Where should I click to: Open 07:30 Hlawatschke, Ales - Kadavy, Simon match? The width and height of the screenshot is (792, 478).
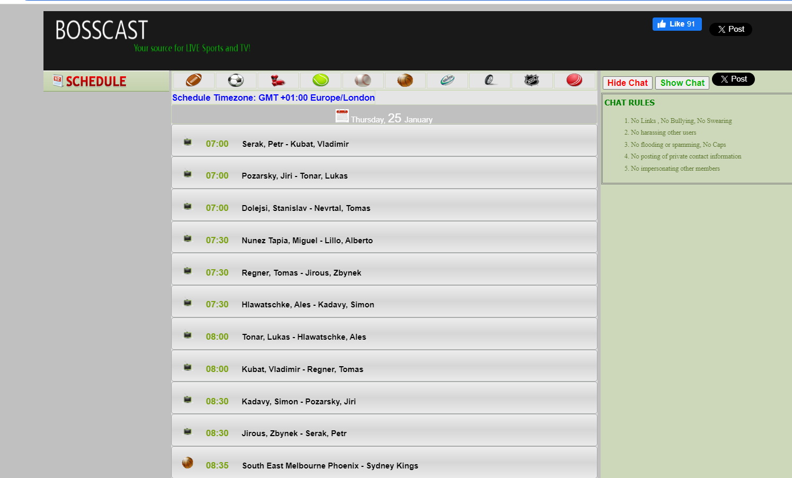[384, 302]
